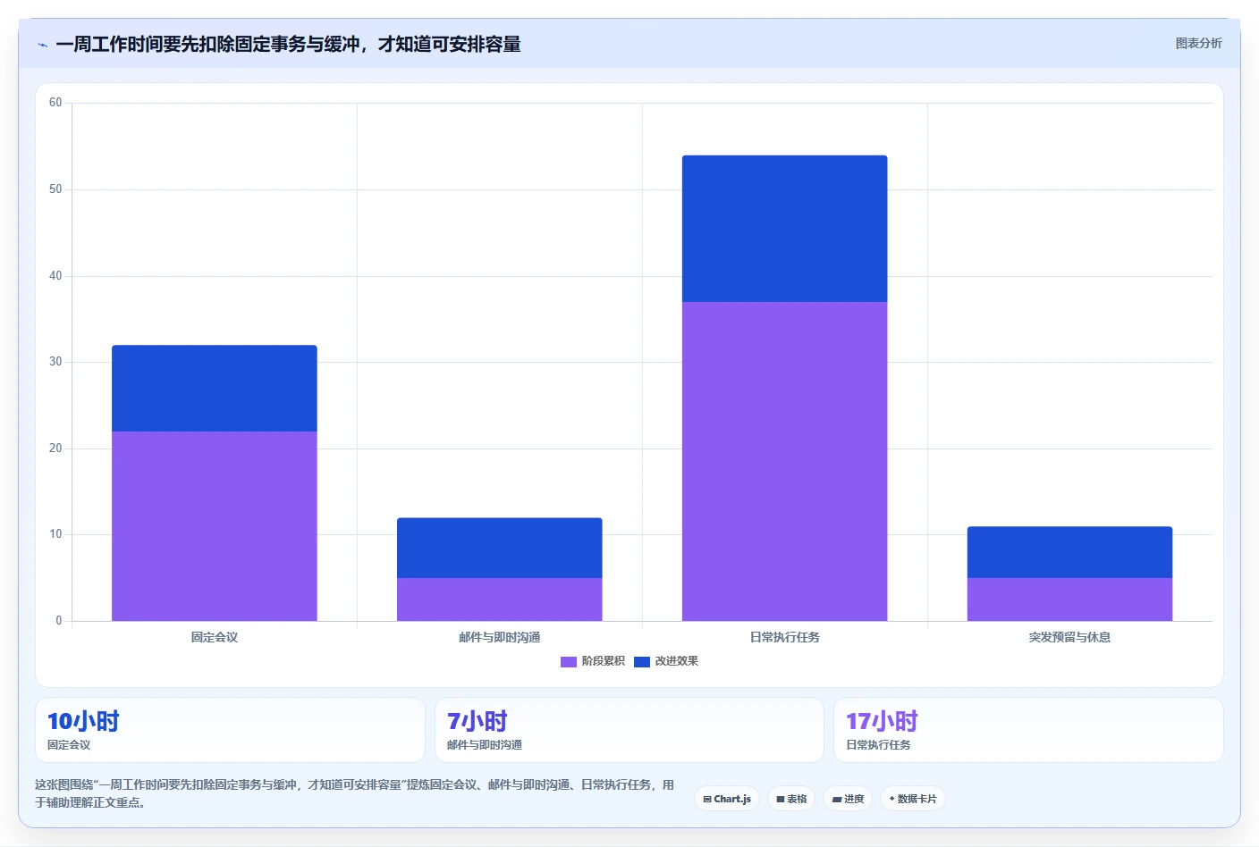
Task: Click the purple bar segment for 日常执行任务
Action: pyautogui.click(x=785, y=461)
